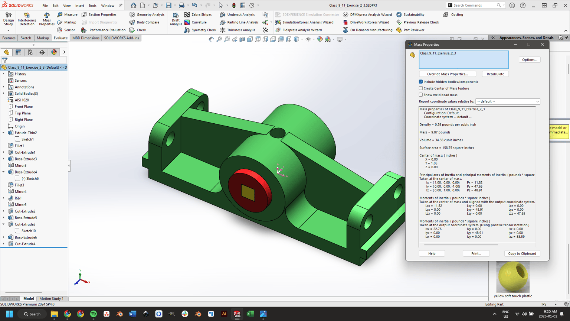The image size is (570, 321).
Task: Expand the Rib1 feature
Action: coord(4,198)
